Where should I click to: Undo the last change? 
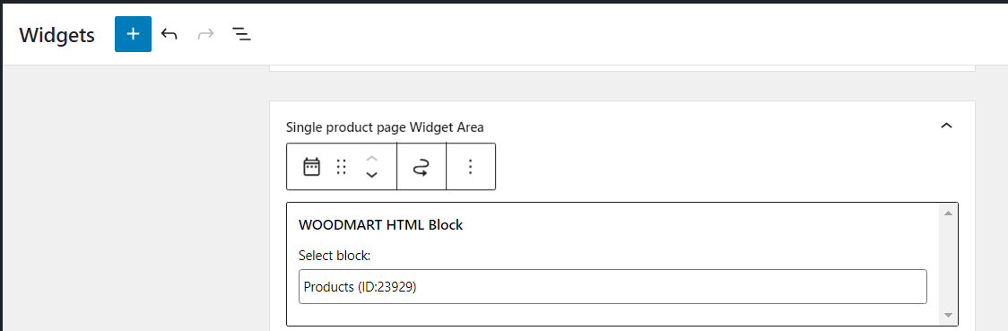(x=169, y=34)
